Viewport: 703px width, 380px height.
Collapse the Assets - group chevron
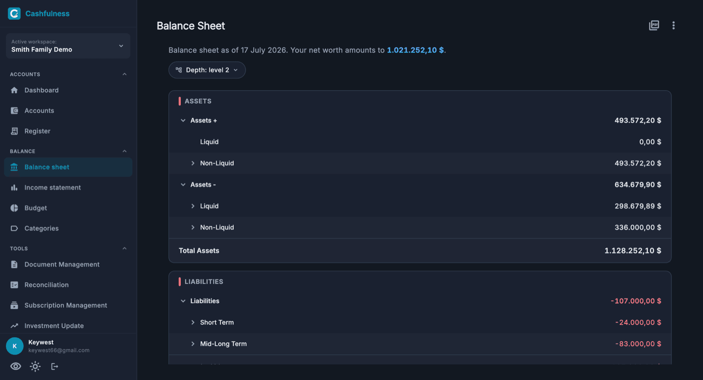click(183, 185)
